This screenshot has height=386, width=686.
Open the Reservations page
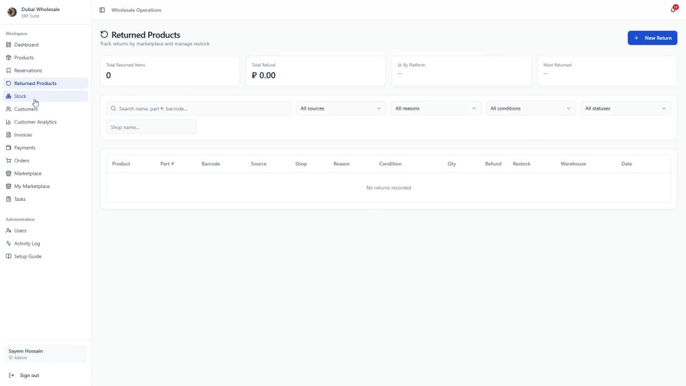[x=45, y=71]
